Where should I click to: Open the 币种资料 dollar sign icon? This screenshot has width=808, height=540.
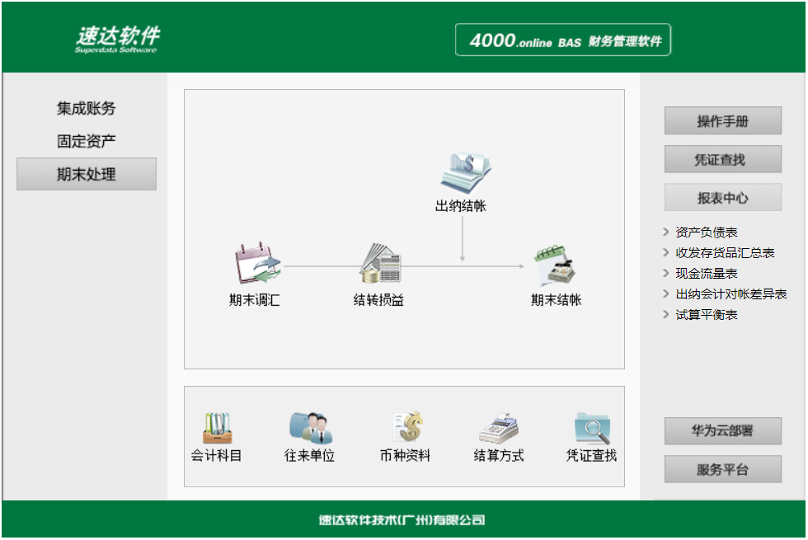tap(407, 427)
